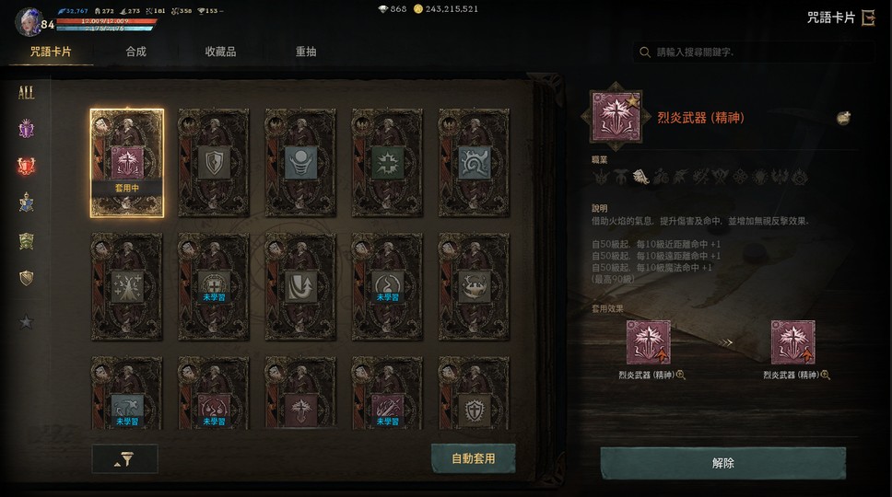This screenshot has height=497, width=892.
Task: Focus the search keyword input field
Action: 754,52
